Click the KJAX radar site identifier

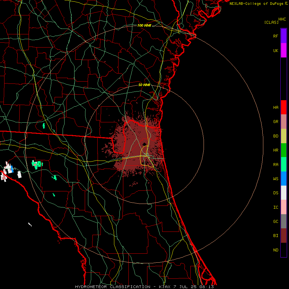point(165,287)
